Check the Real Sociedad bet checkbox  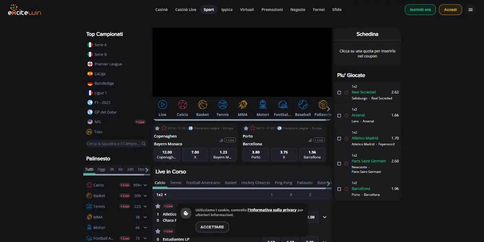(x=339, y=92)
